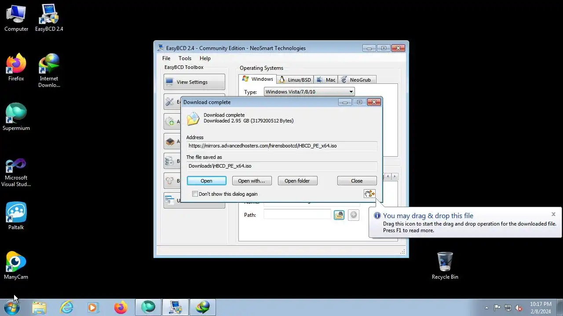Click the Open with... button
This screenshot has height=316, width=563.
252,181
